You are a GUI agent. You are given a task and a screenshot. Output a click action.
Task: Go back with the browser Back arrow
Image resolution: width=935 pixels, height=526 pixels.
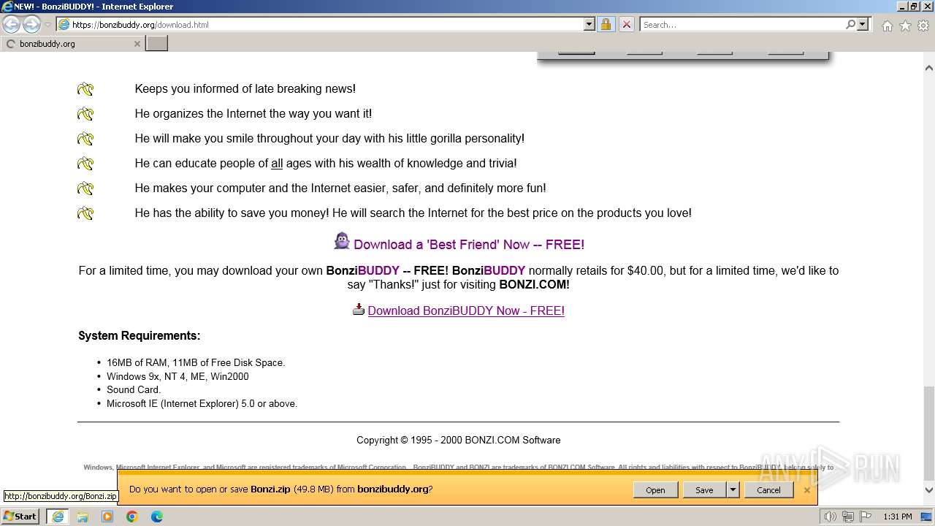(12, 25)
